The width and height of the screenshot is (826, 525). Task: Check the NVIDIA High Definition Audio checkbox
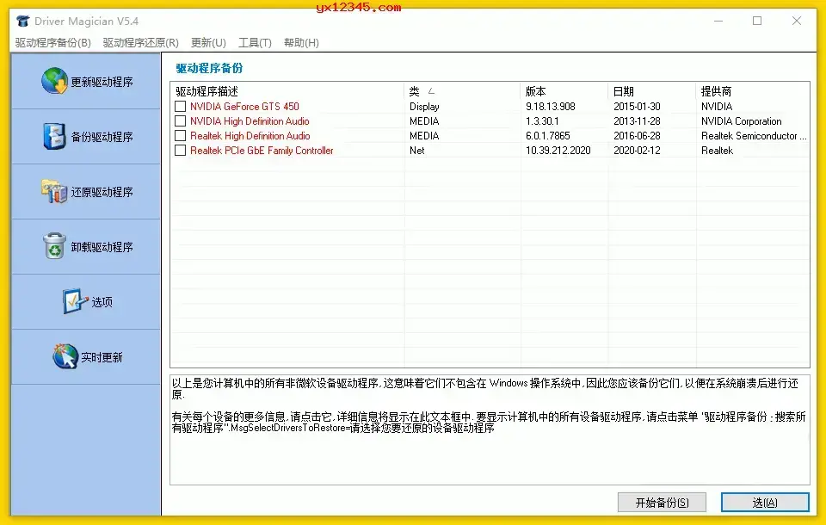(180, 121)
